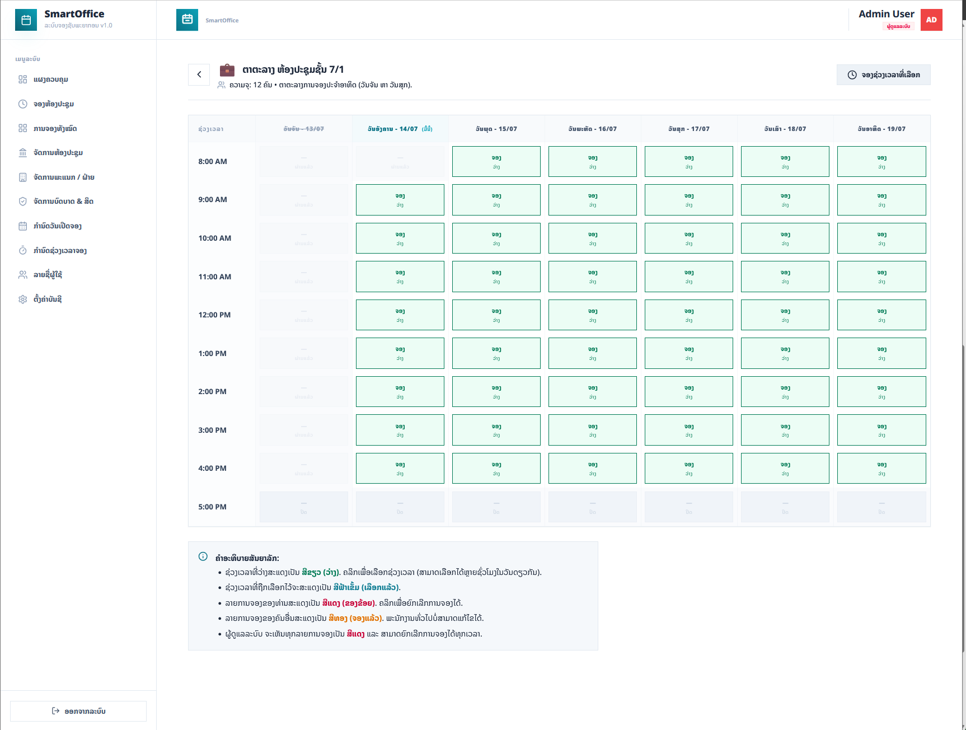Open the ຈັດການພະແນກ / ຝ່າຍ menu item
Viewport: 966px width, 730px height.
tap(78, 177)
